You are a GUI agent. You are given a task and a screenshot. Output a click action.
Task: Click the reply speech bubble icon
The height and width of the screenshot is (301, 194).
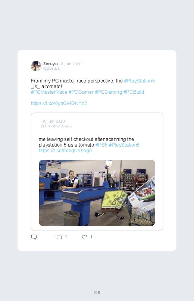pyautogui.click(x=34, y=237)
